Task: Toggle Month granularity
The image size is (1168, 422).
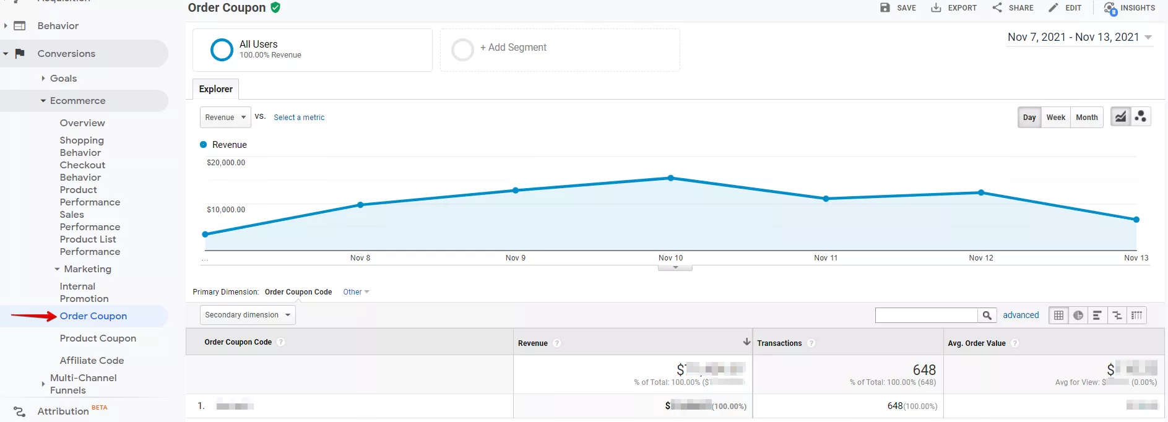Action: (1086, 118)
